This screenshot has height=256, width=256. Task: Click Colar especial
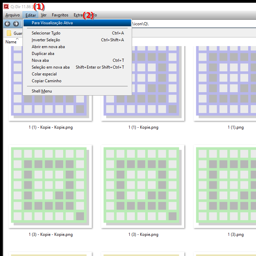44,74
